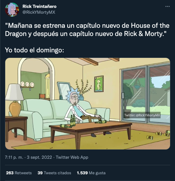The image size is (175, 181).
Task: Click the lamp in the image
Action: coord(15,100)
